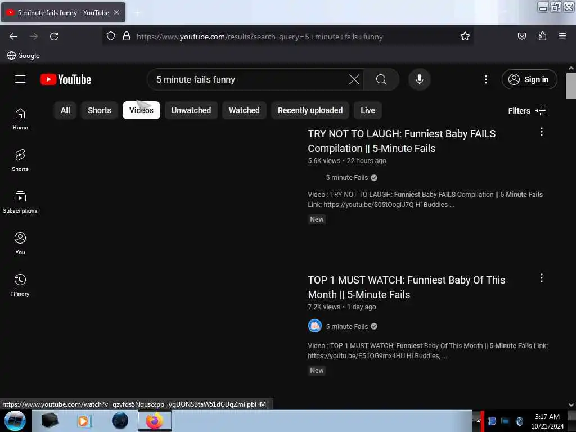This screenshot has width=576, height=432.
Task: Select the Watched filter chip
Action: tap(244, 110)
